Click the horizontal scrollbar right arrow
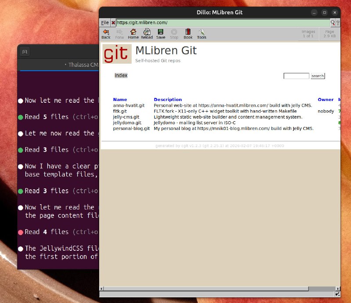351x303 pixels. pyautogui.click(x=337, y=288)
